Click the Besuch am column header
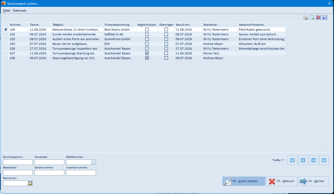Image resolution: width=334 pixels, height=194 pixels. coord(188,25)
